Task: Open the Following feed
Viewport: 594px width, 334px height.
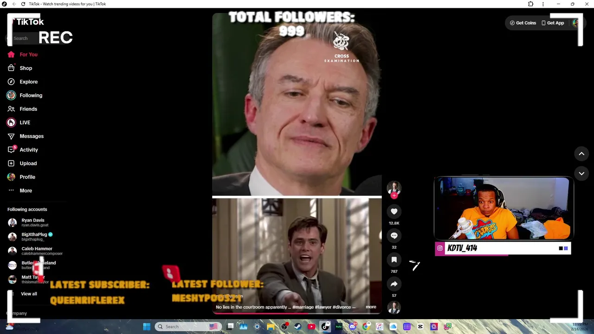Action: pos(25,95)
